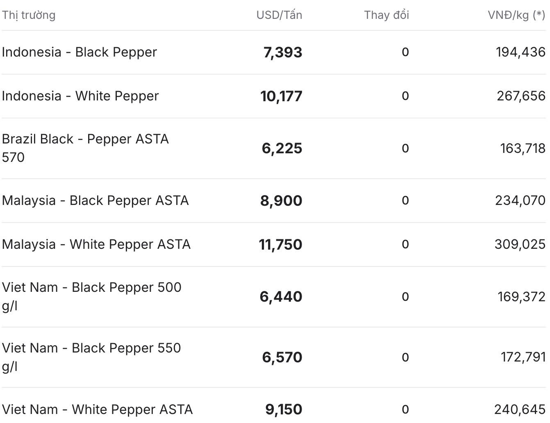
Task: Click the 6,225 Brazil price value
Action: [x=282, y=148]
